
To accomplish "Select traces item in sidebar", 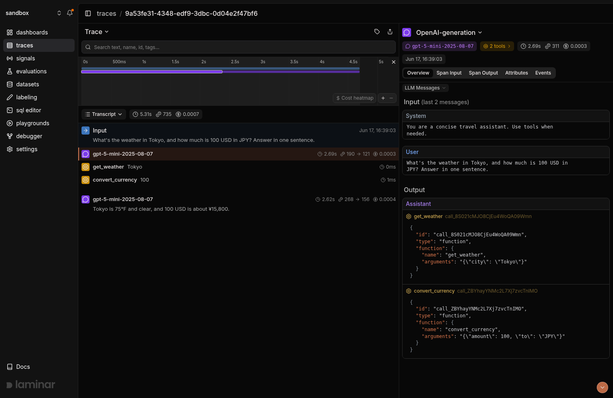I will 39,45.
